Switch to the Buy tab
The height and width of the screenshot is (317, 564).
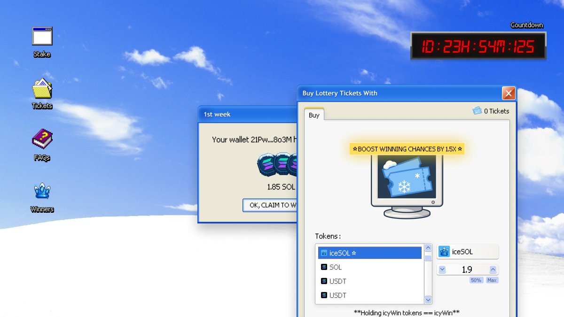[x=314, y=115]
